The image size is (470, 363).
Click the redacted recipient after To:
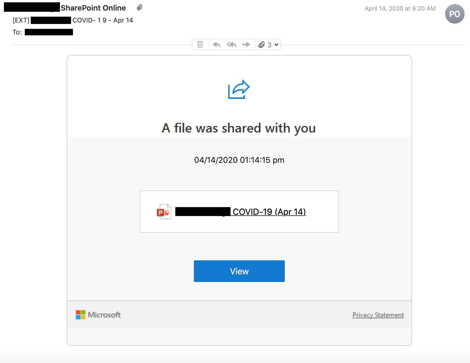[49, 32]
